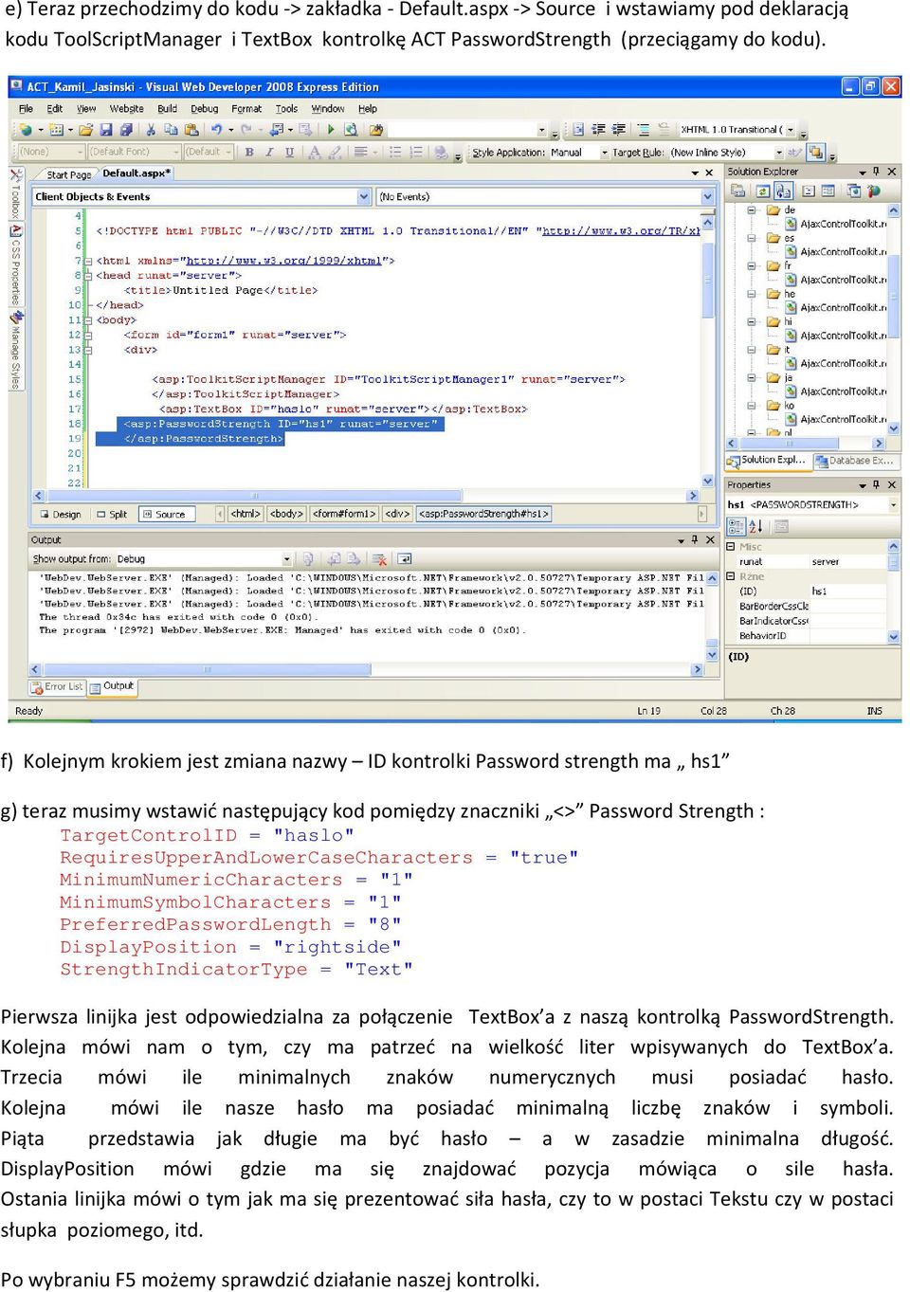Click the Paste clipboard icon
The image size is (910, 1292).
pos(191,130)
